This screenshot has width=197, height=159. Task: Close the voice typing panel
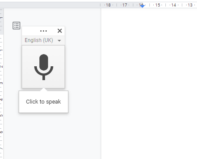click(x=60, y=31)
